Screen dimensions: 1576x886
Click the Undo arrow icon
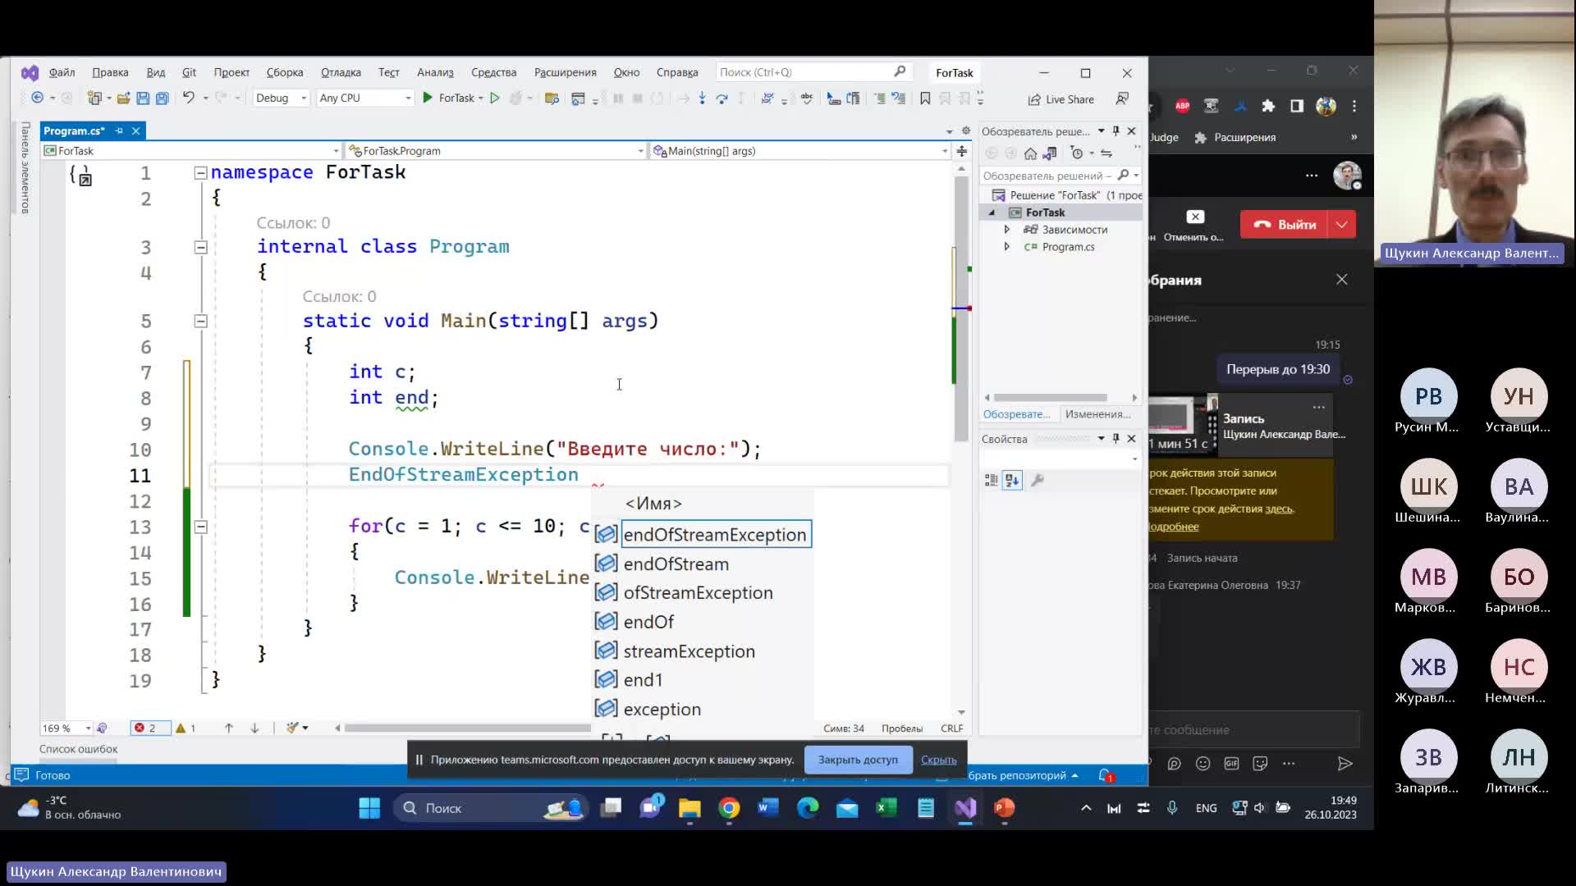tap(188, 98)
